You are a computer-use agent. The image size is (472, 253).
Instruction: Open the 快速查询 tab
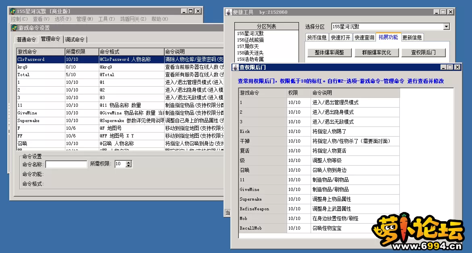(364, 37)
